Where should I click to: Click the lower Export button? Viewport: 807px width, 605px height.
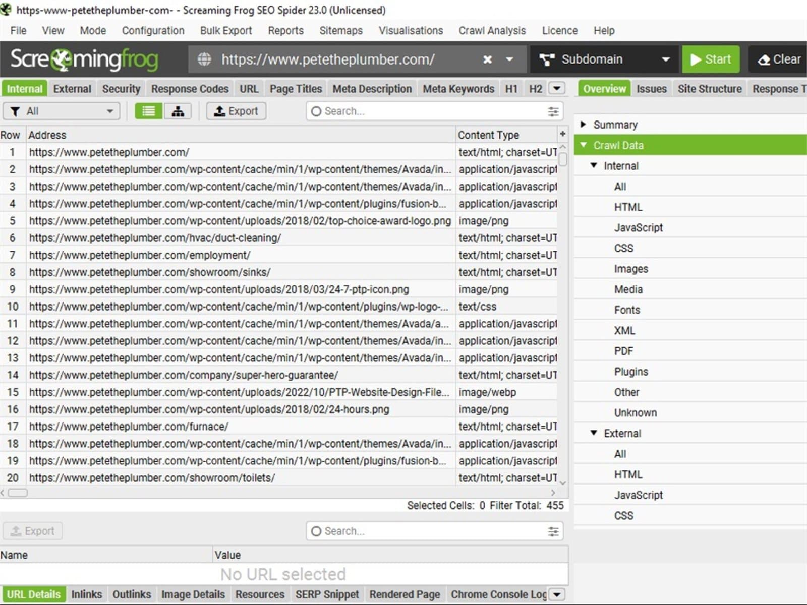[33, 531]
